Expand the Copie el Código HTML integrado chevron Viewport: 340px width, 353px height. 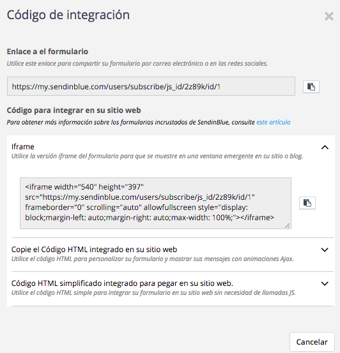325,250
